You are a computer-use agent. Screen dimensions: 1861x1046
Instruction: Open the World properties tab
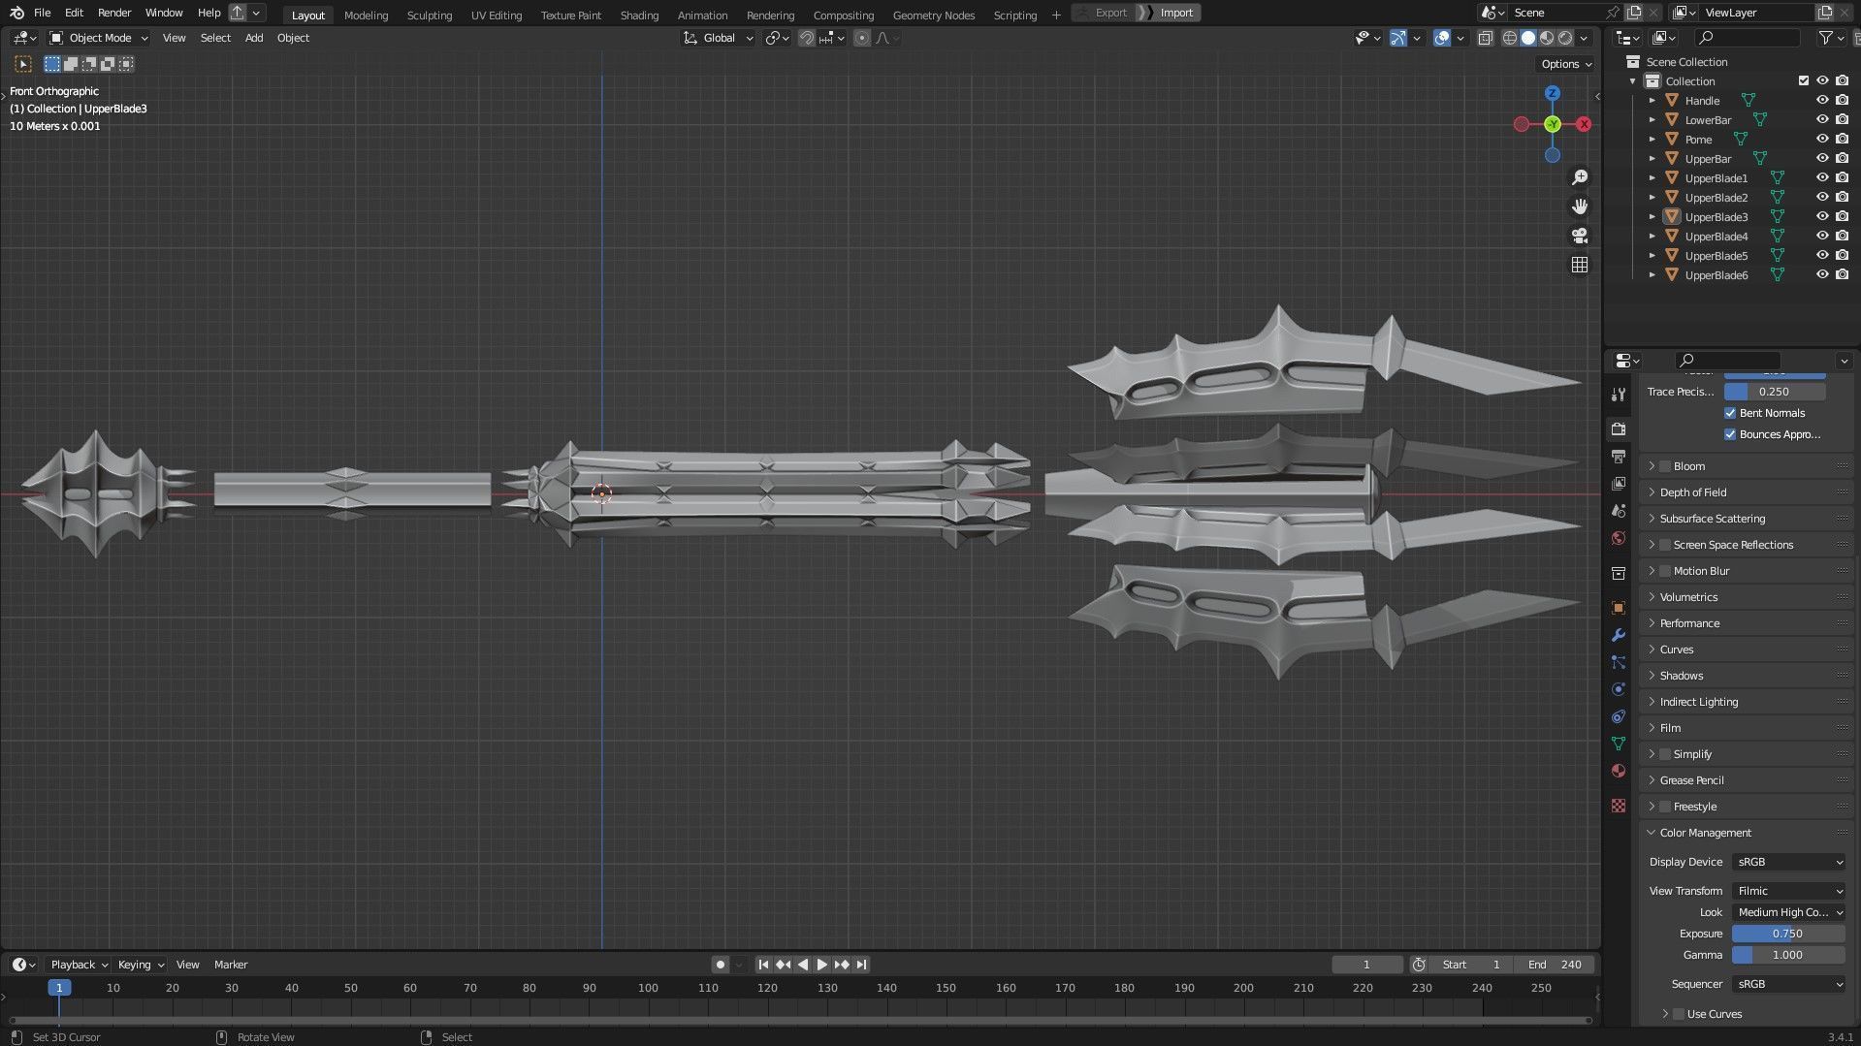tap(1618, 538)
